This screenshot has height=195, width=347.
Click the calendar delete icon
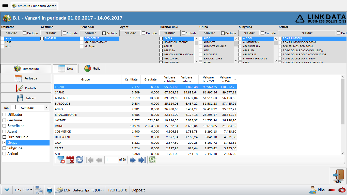[x=70, y=160]
